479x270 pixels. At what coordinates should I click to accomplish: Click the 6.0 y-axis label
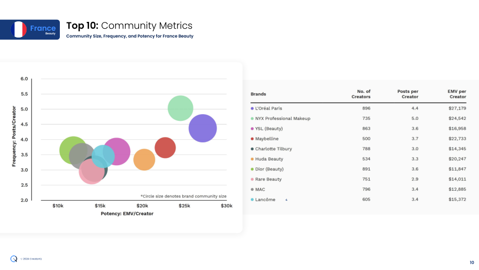24,79
